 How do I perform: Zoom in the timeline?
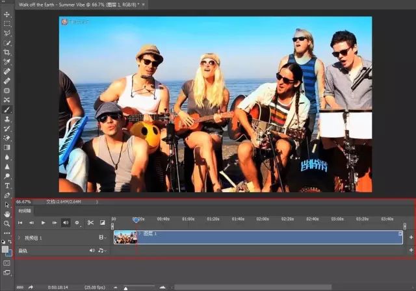tap(162, 287)
